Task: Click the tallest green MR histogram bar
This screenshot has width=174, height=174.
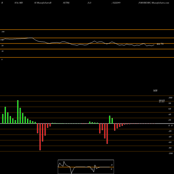Action: tap(18, 112)
